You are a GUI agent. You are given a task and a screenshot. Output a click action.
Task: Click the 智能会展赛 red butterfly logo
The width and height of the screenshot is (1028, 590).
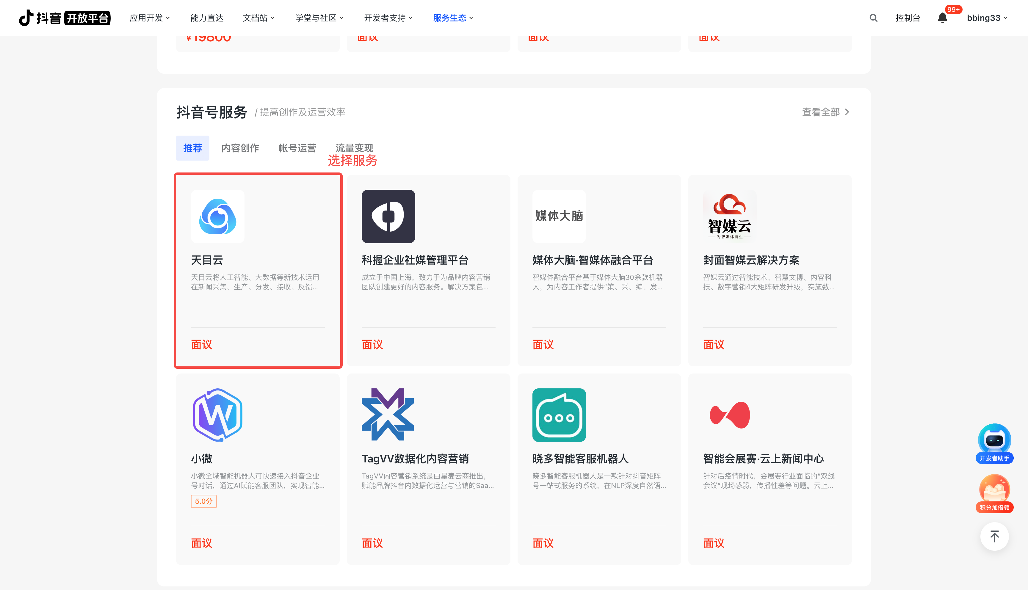point(729,415)
